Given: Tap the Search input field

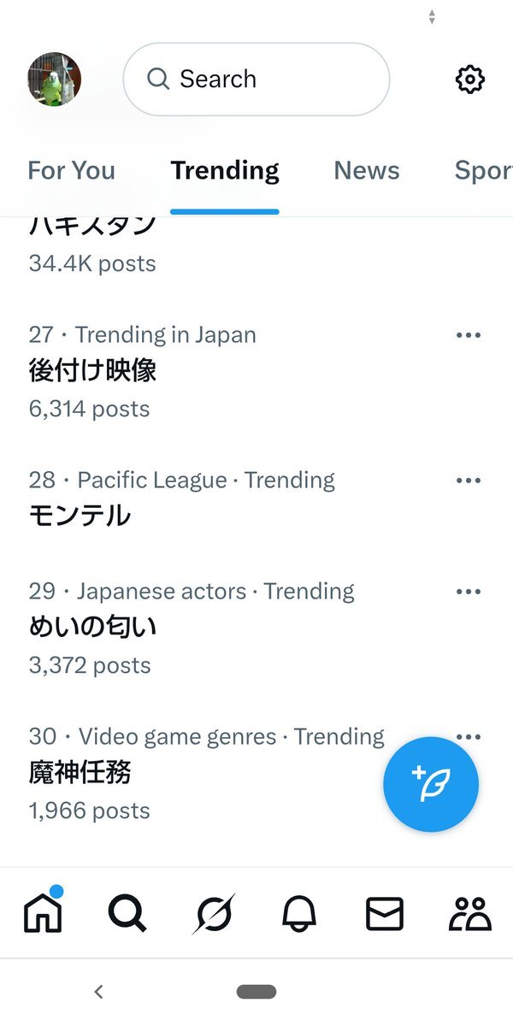Looking at the screenshot, I should 256,80.
